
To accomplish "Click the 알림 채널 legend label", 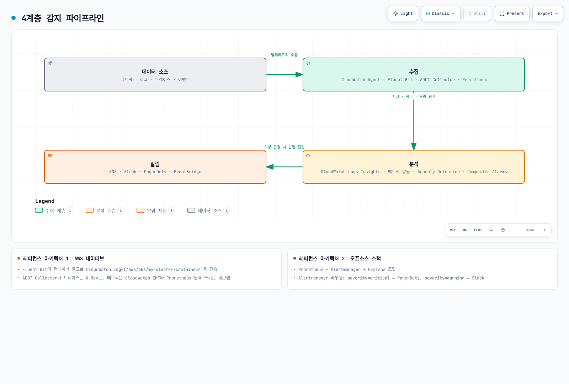I will 157,210.
